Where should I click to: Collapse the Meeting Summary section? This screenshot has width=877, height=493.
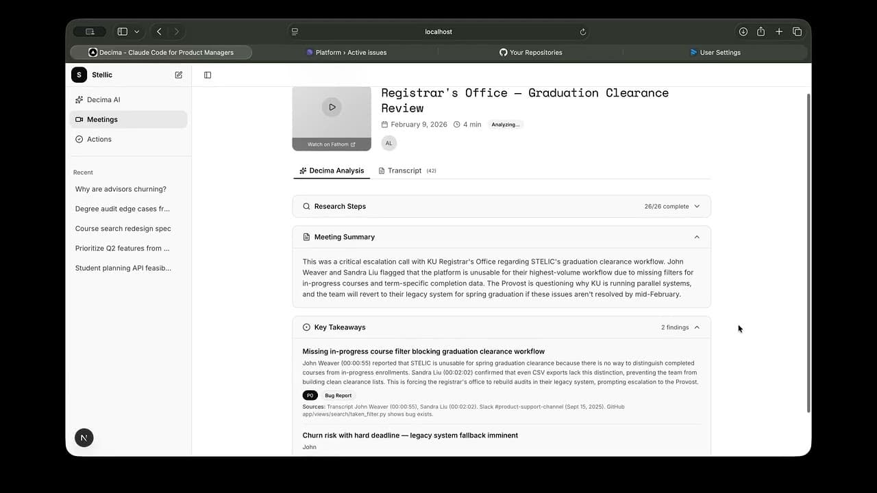point(697,237)
